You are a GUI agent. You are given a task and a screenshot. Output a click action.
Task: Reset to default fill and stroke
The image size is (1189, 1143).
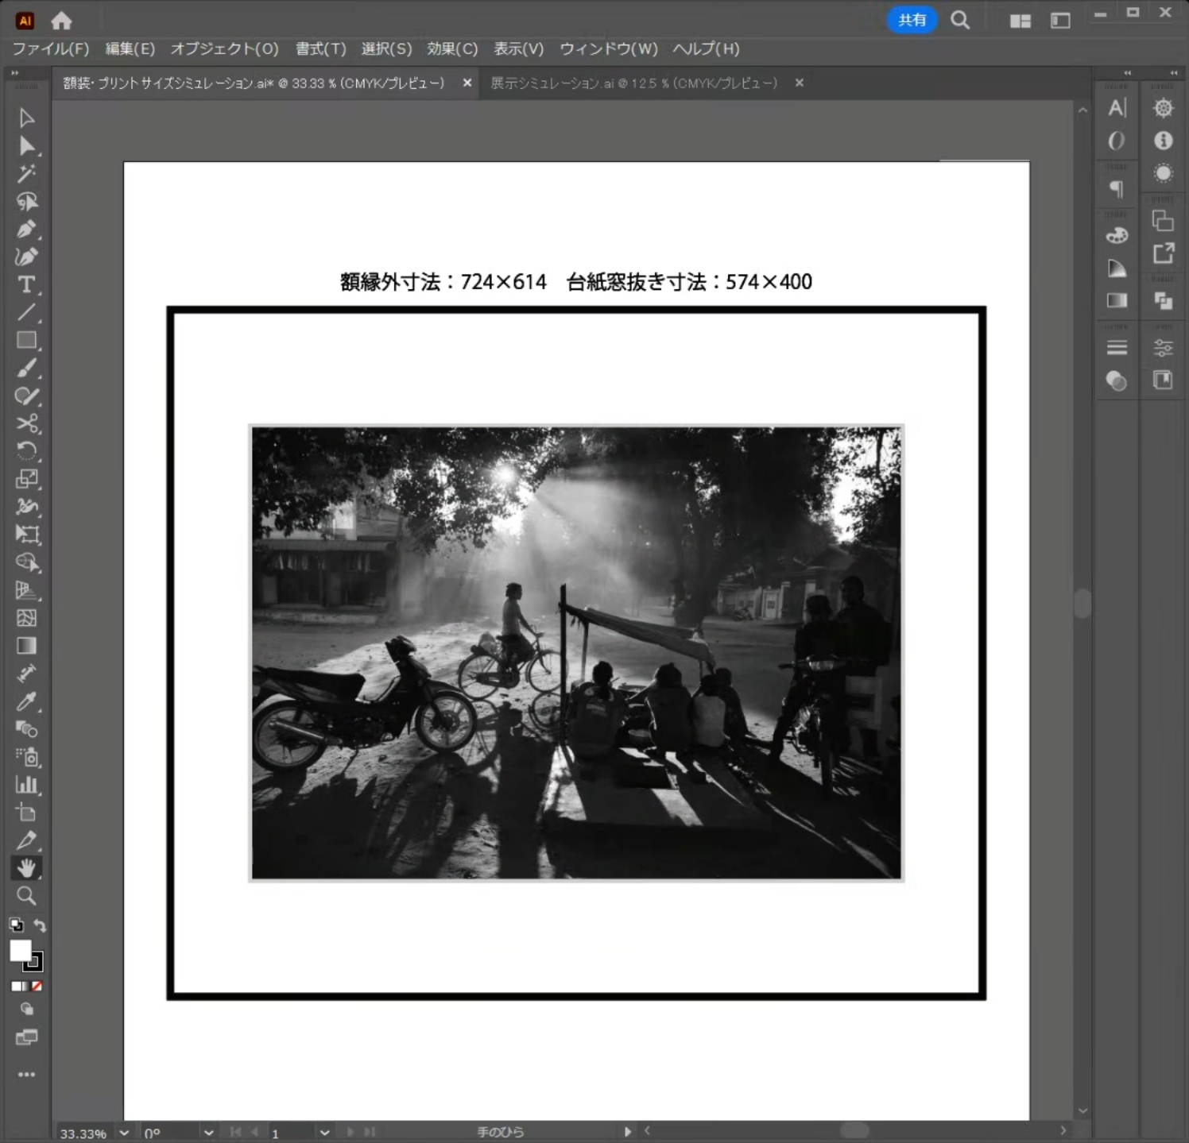click(16, 925)
